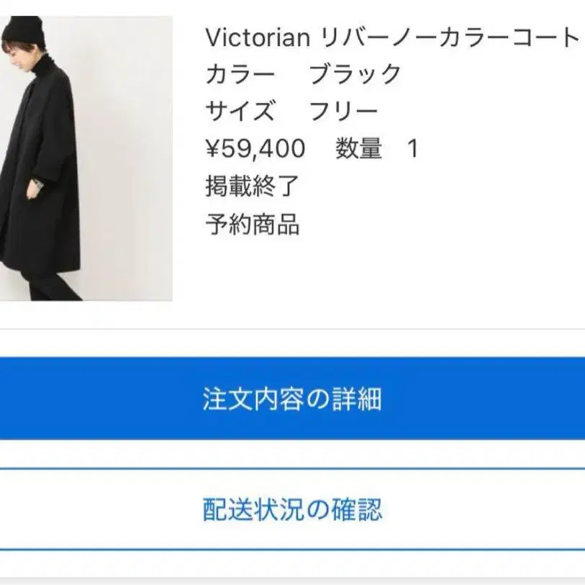Open the black coat product thumbnail

click(x=86, y=158)
